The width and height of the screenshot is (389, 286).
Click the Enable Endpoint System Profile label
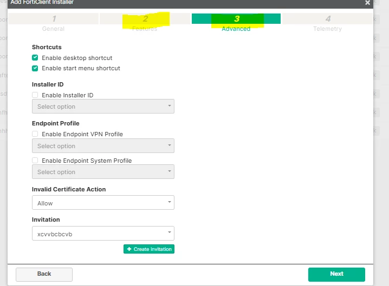click(87, 161)
